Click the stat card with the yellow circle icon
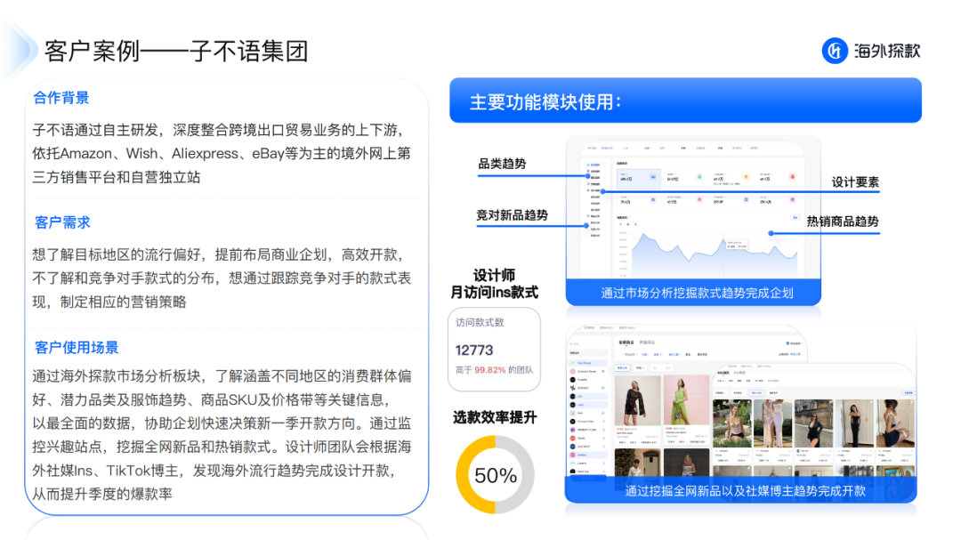 click(x=731, y=179)
